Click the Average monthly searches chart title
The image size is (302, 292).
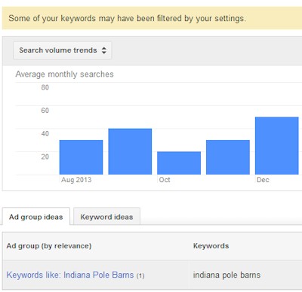coord(64,75)
